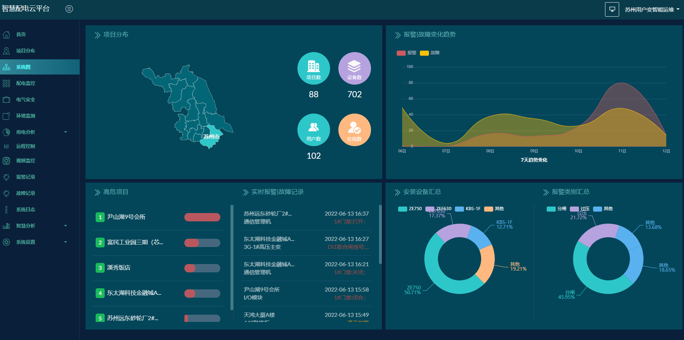
Task: Collapse sidebar with the hamburger menu icon
Action: click(69, 9)
